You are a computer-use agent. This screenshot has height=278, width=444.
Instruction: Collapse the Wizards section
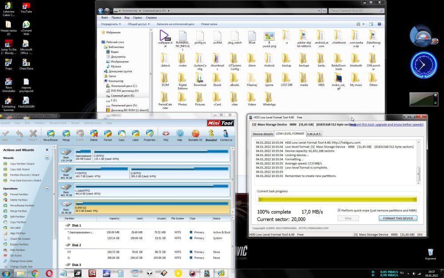point(47,157)
